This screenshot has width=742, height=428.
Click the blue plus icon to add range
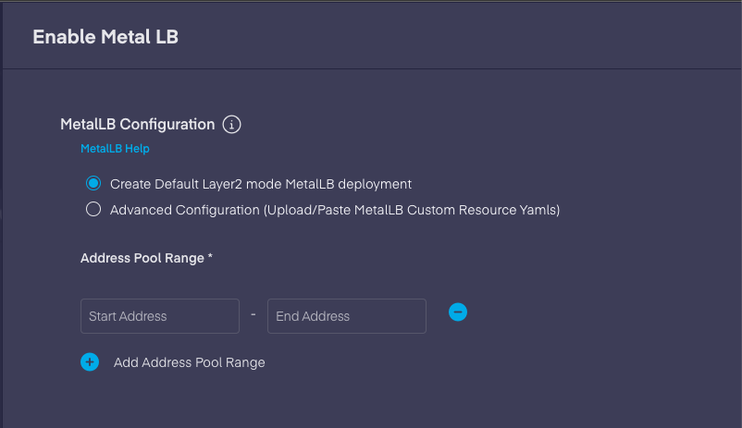pyautogui.click(x=90, y=361)
